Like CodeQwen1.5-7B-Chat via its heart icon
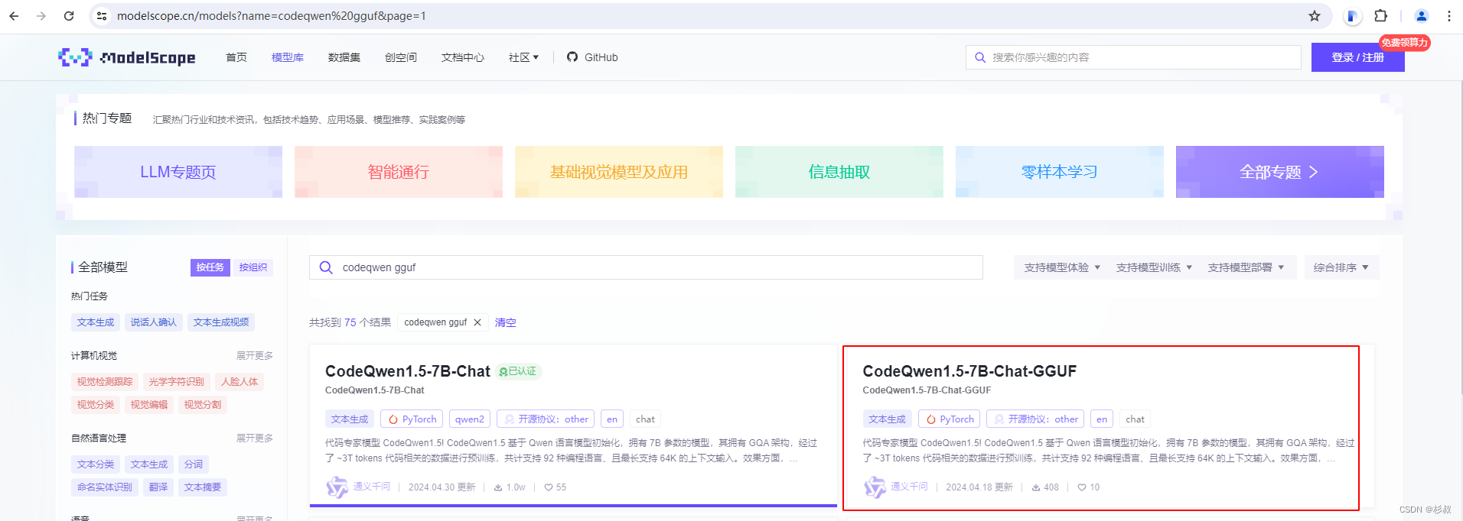 549,487
